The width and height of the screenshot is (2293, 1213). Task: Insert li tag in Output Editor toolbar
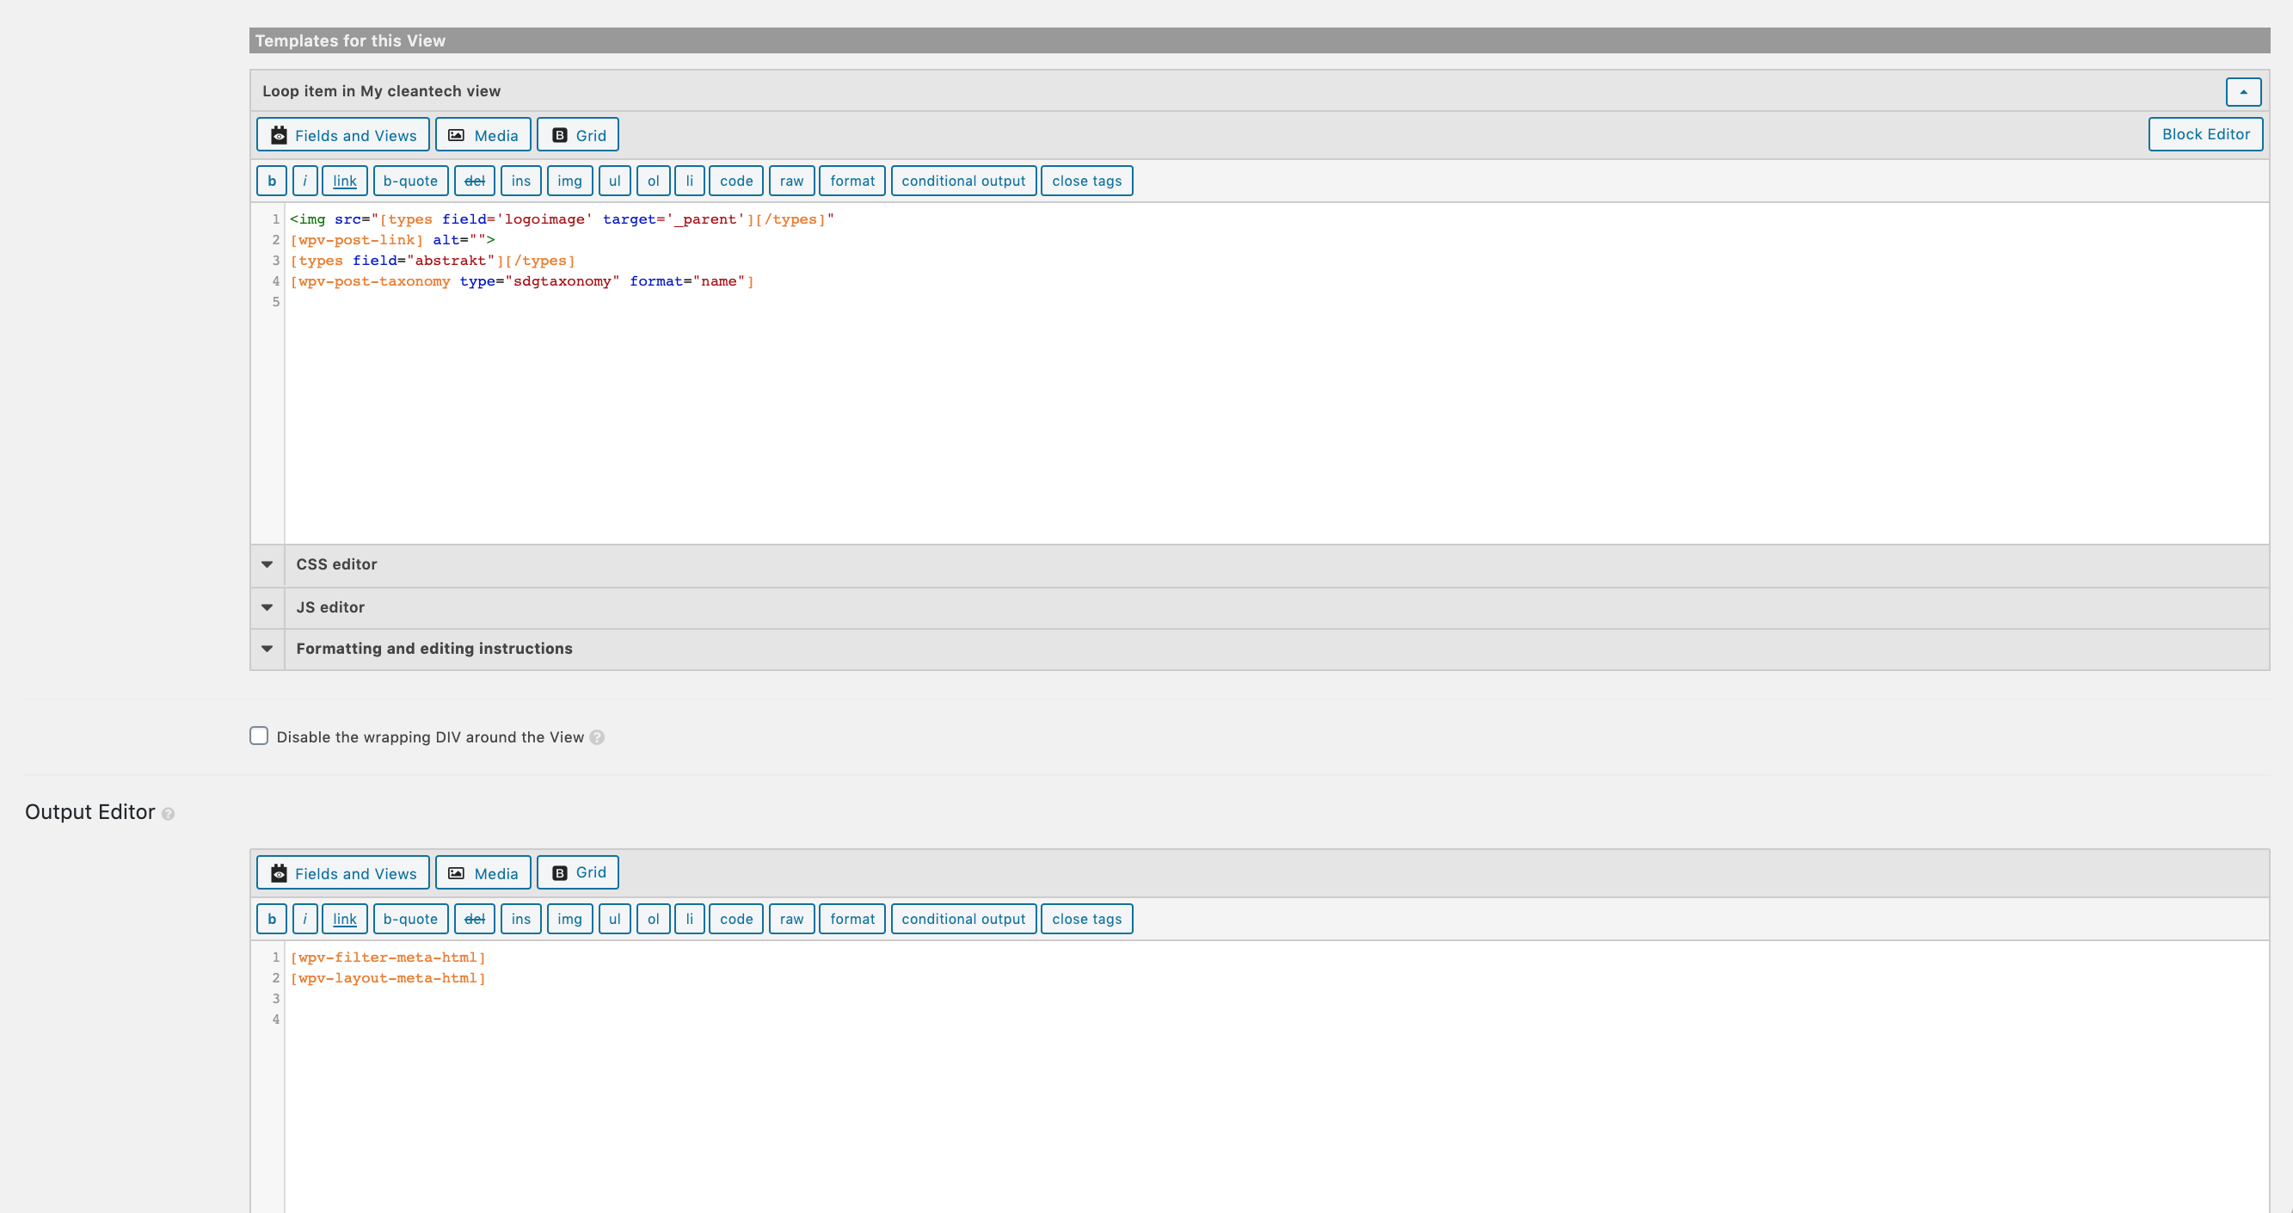click(690, 919)
